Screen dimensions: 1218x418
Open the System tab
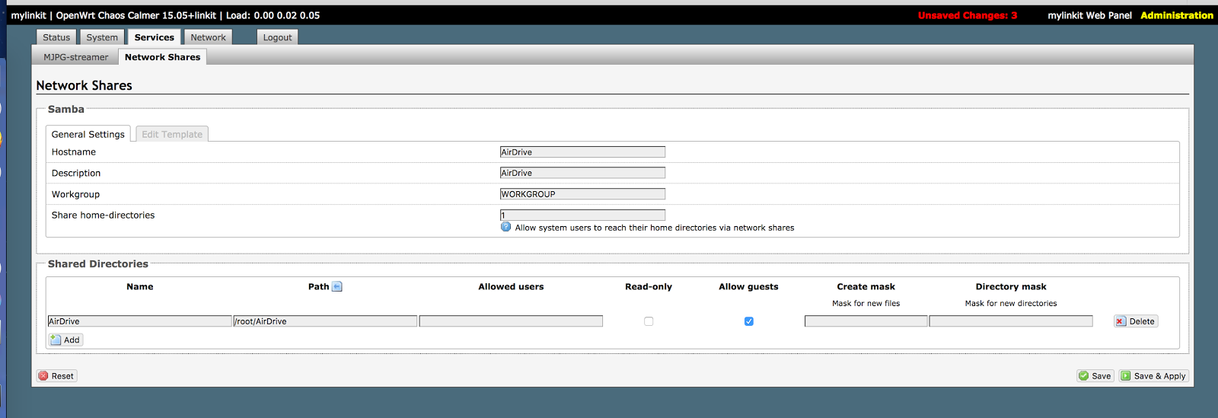point(102,37)
